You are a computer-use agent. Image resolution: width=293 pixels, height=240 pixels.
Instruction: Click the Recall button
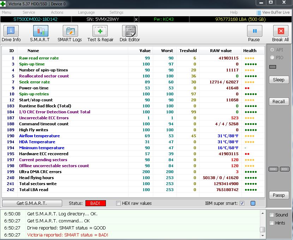[279, 102]
